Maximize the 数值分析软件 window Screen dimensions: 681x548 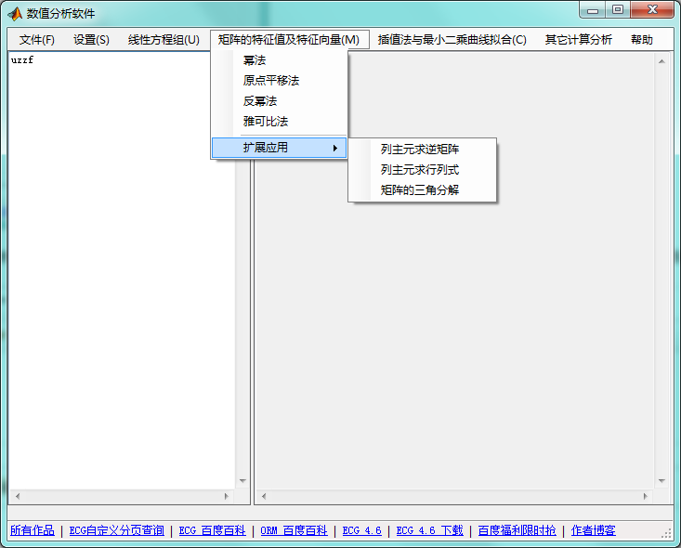pyautogui.click(x=618, y=9)
